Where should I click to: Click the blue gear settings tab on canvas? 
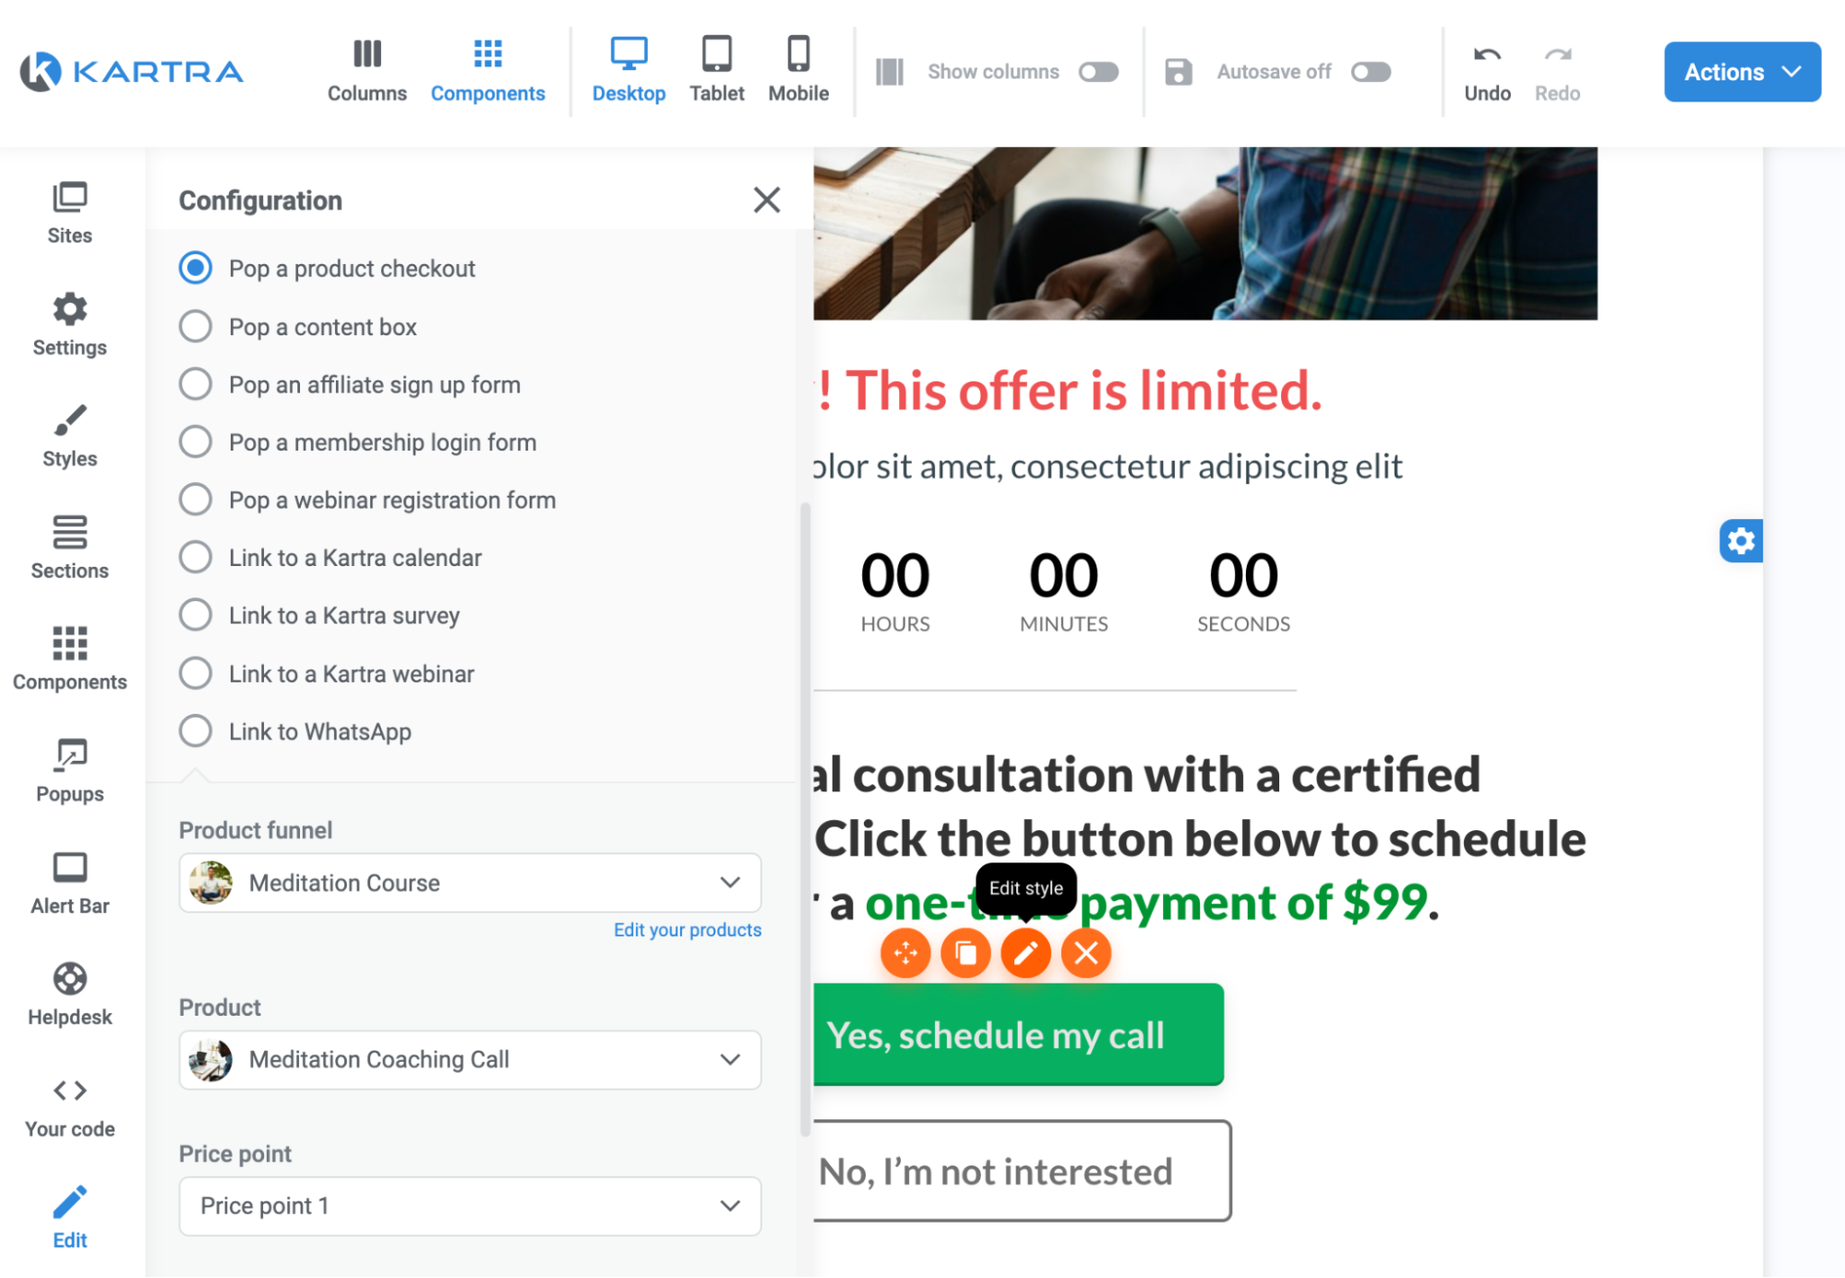(x=1741, y=541)
